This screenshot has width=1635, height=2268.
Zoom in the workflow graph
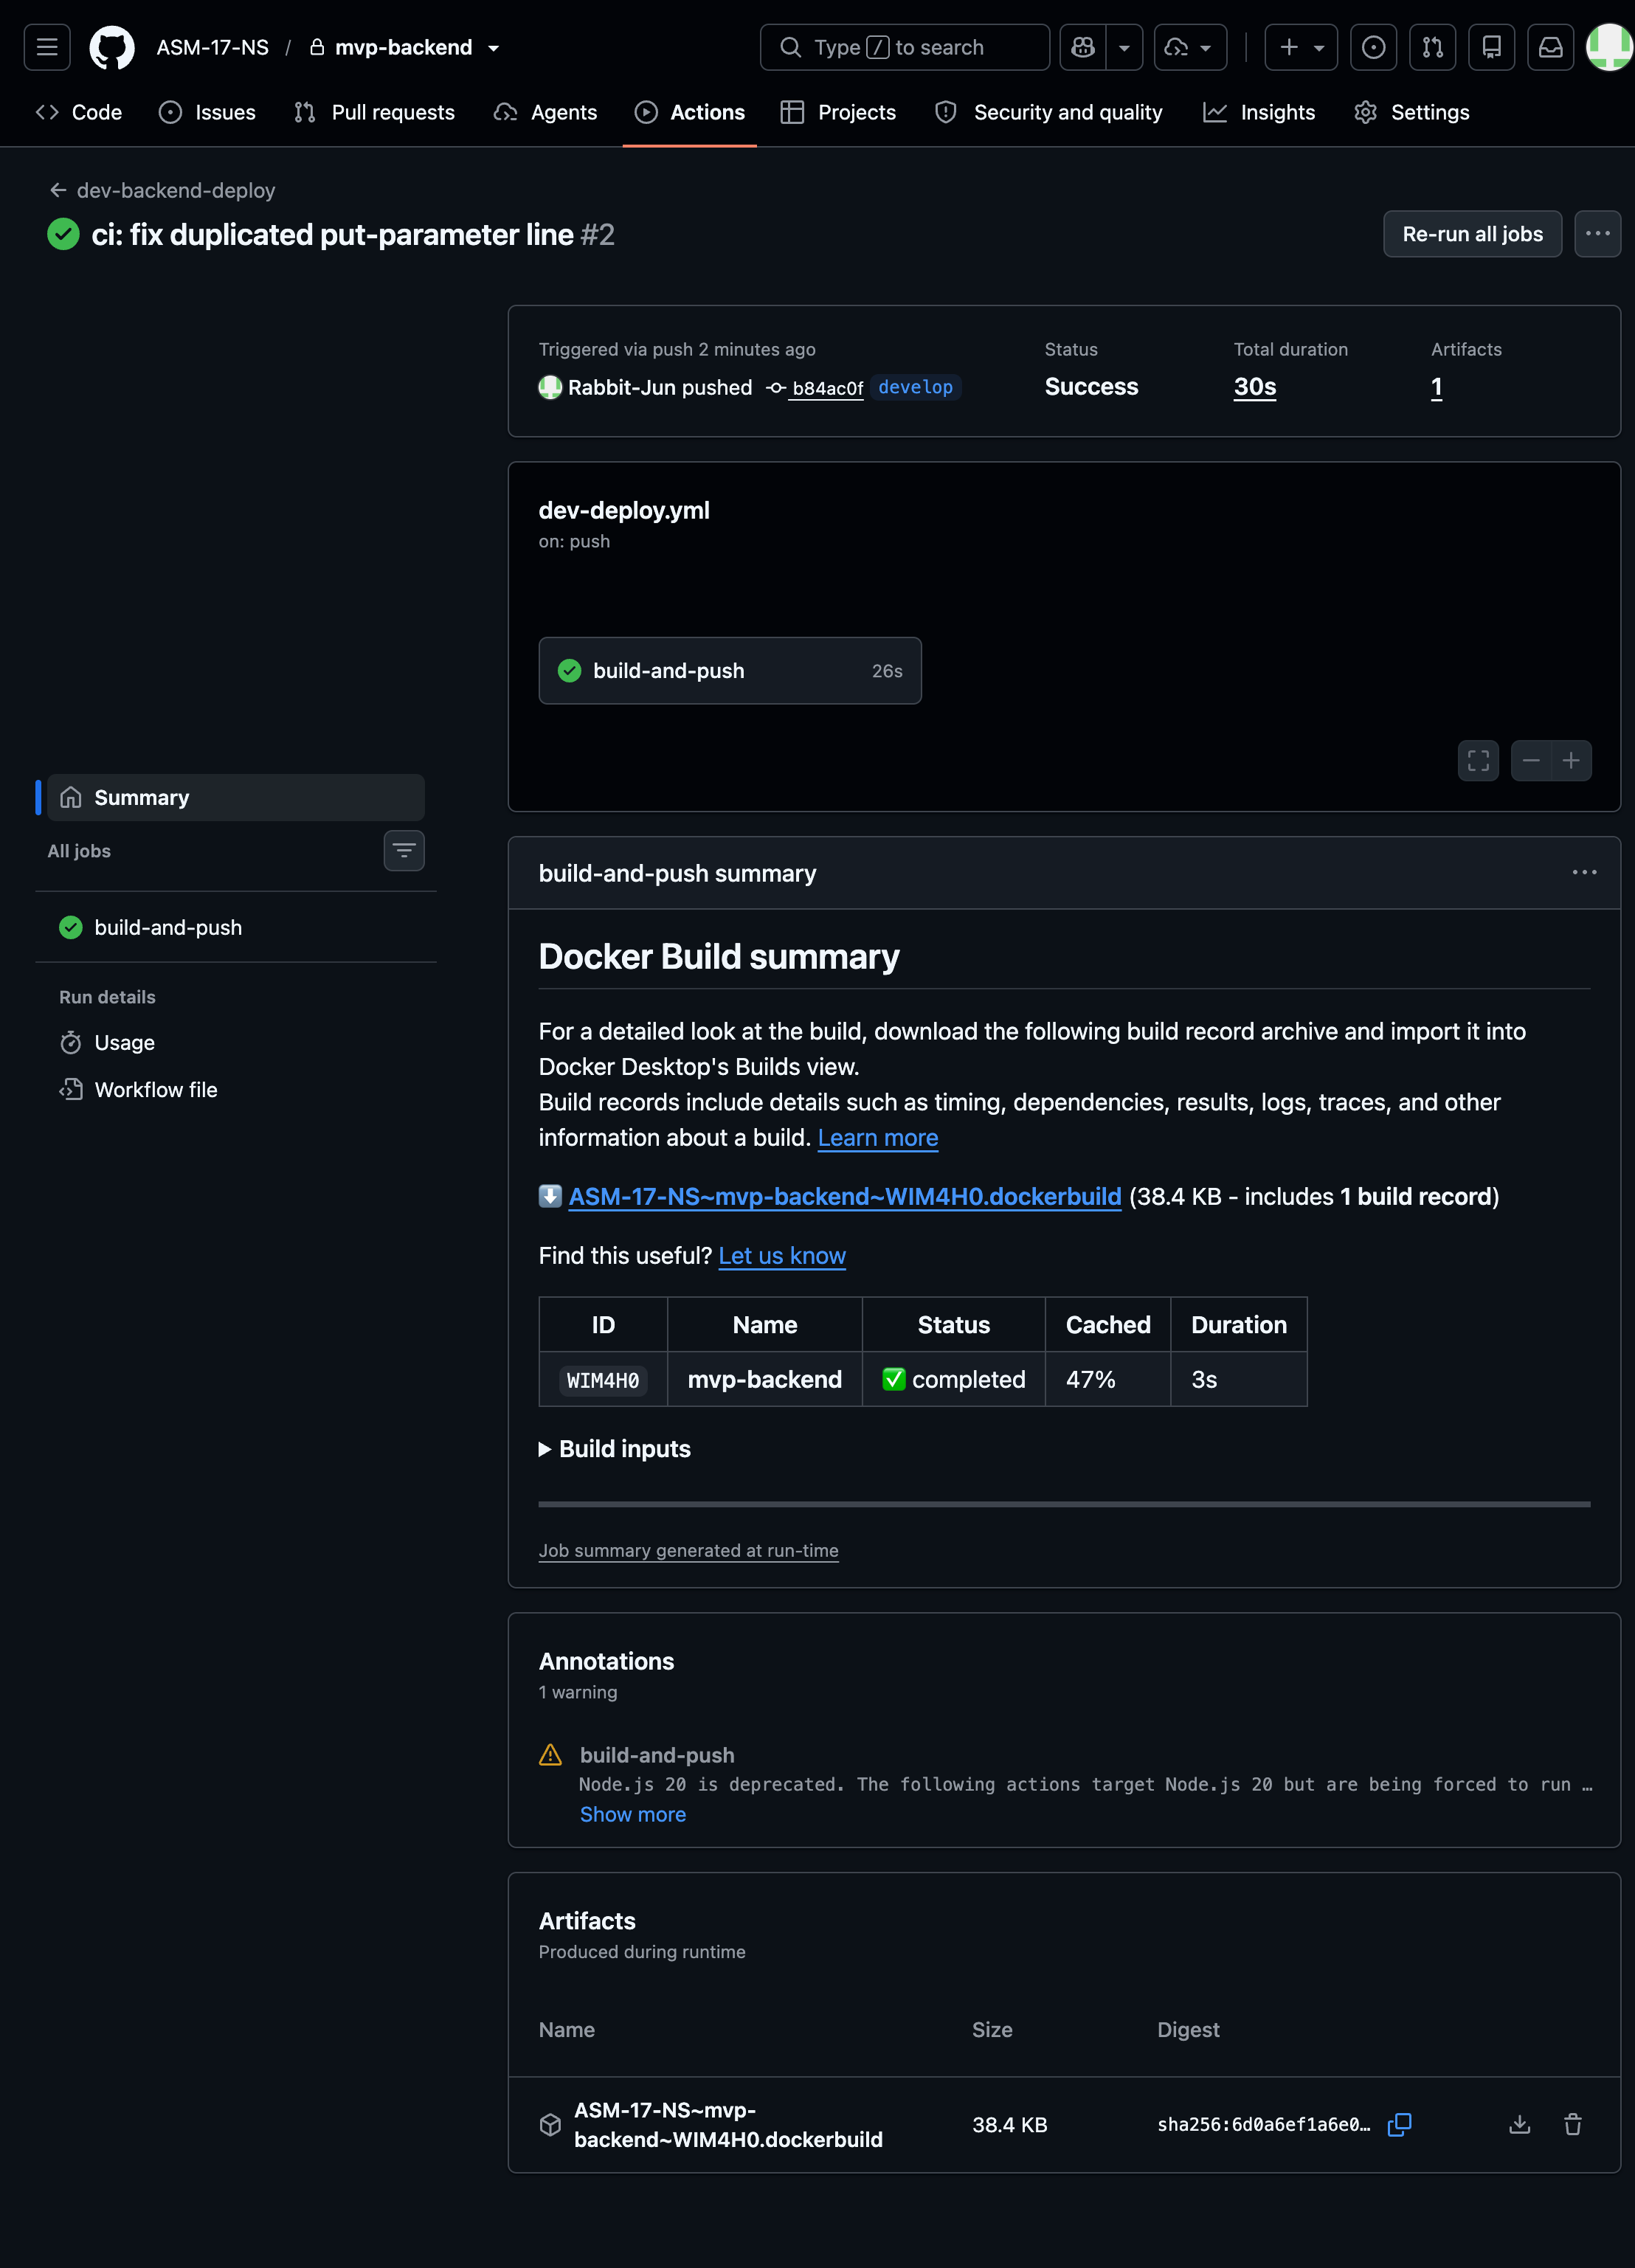click(x=1571, y=761)
